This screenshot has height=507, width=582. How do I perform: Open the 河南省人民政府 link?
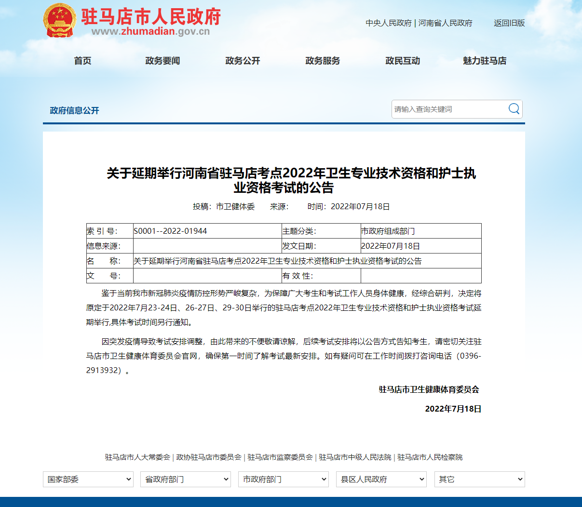[446, 23]
